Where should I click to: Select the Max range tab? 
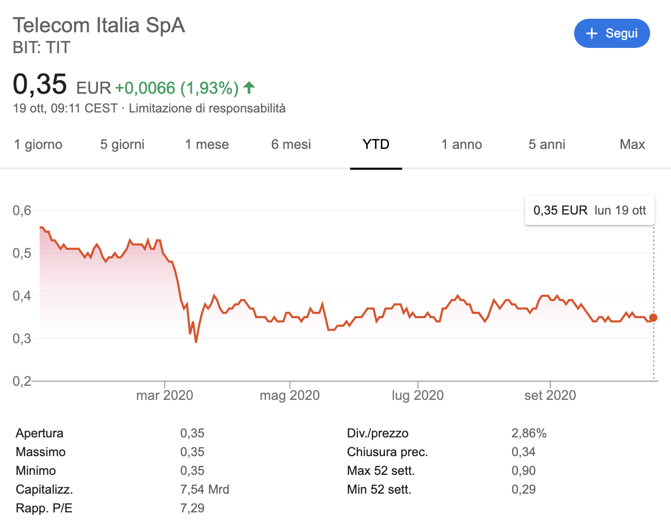click(x=632, y=144)
